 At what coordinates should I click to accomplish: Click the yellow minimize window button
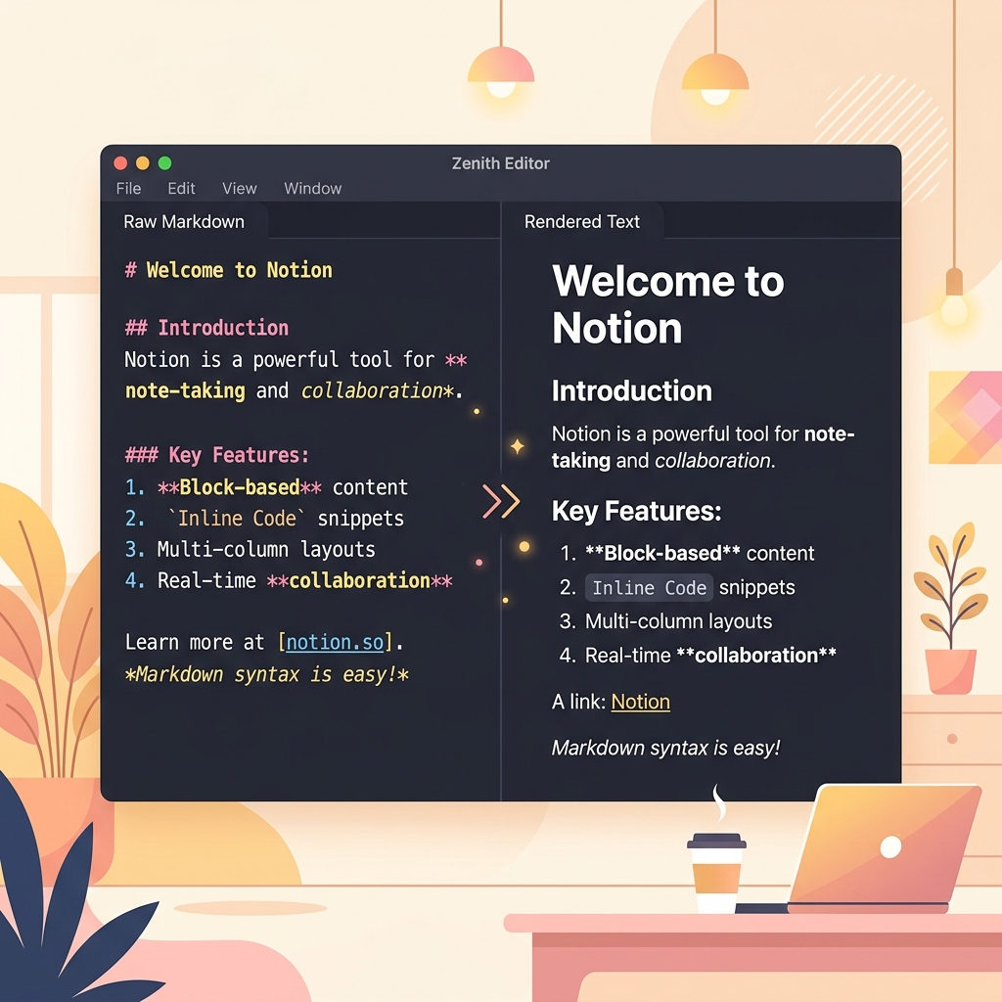pos(143,163)
